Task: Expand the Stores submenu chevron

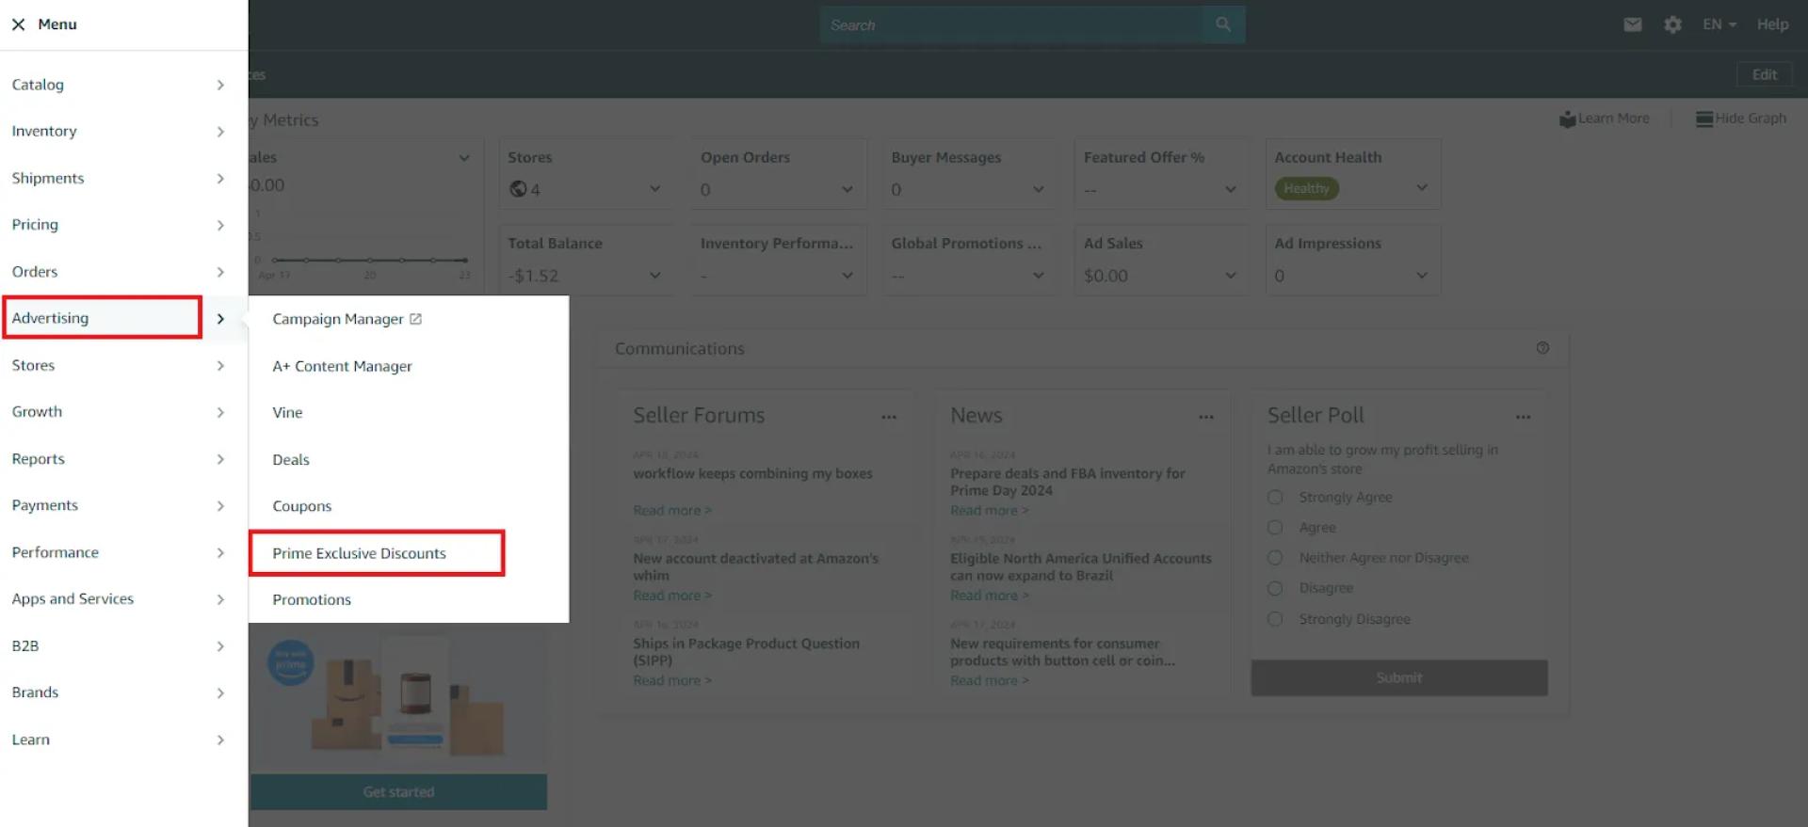Action: [220, 366]
